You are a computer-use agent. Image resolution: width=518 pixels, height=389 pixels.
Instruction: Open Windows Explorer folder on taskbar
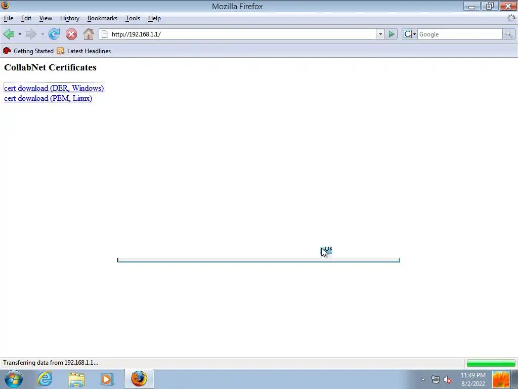(76, 379)
